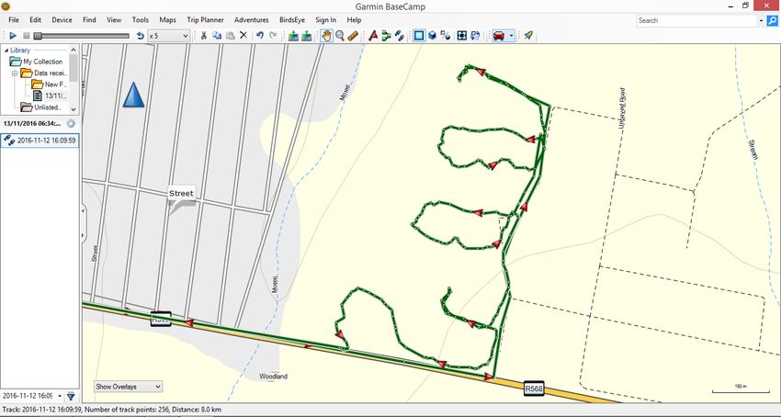Select the New Track footprints tool
781x417 pixels.
pyautogui.click(x=399, y=36)
